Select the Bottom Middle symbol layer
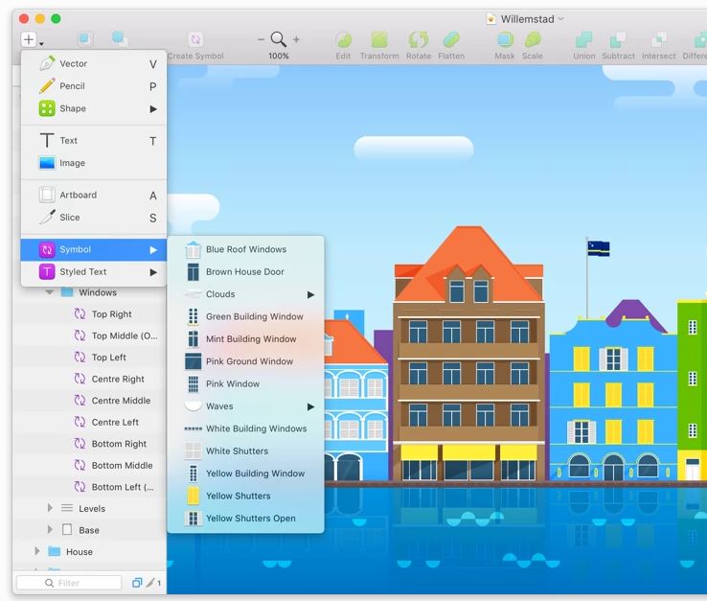 tap(90, 466)
